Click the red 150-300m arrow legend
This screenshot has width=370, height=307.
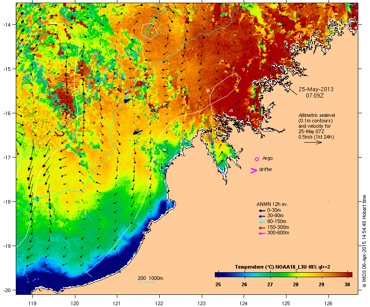(x=262, y=228)
